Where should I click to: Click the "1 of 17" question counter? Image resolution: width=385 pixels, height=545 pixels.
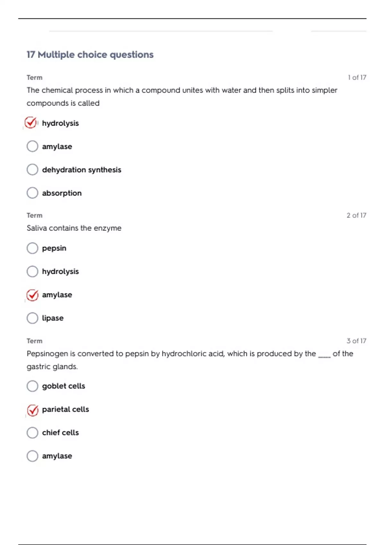pos(357,78)
